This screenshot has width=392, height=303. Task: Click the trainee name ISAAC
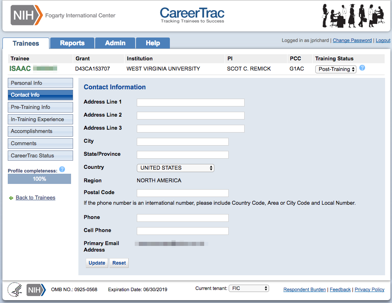click(20, 69)
